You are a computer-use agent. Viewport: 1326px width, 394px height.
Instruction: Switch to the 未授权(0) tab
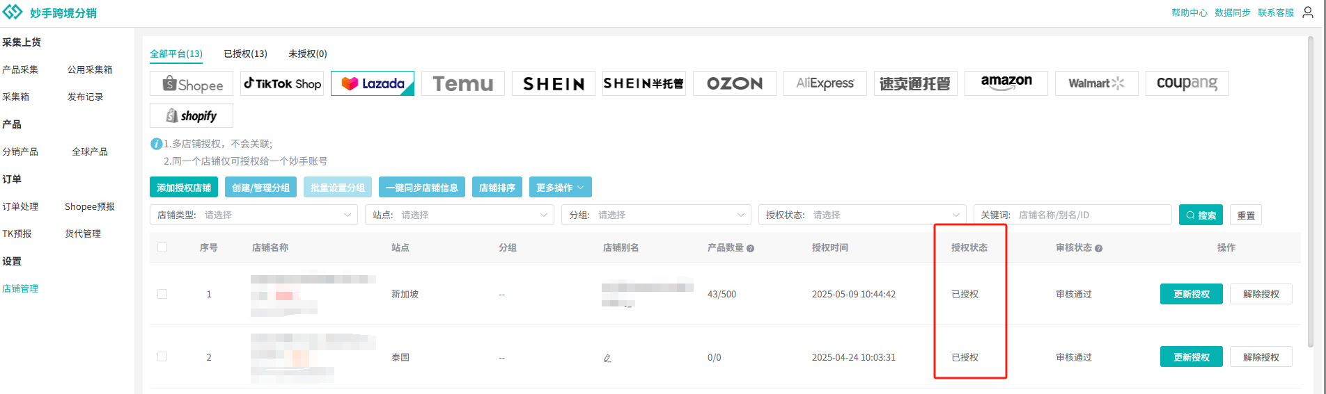(x=308, y=54)
